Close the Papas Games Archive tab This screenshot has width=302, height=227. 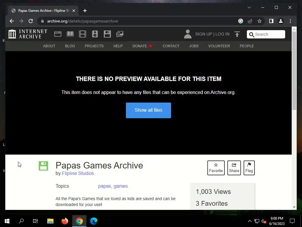[x=73, y=11]
